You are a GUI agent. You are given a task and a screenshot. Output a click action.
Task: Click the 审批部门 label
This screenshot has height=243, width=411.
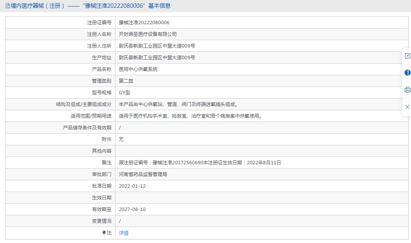coord(102,174)
